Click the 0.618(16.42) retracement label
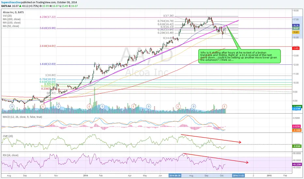The width and height of the screenshot is (304, 179). [166, 24]
